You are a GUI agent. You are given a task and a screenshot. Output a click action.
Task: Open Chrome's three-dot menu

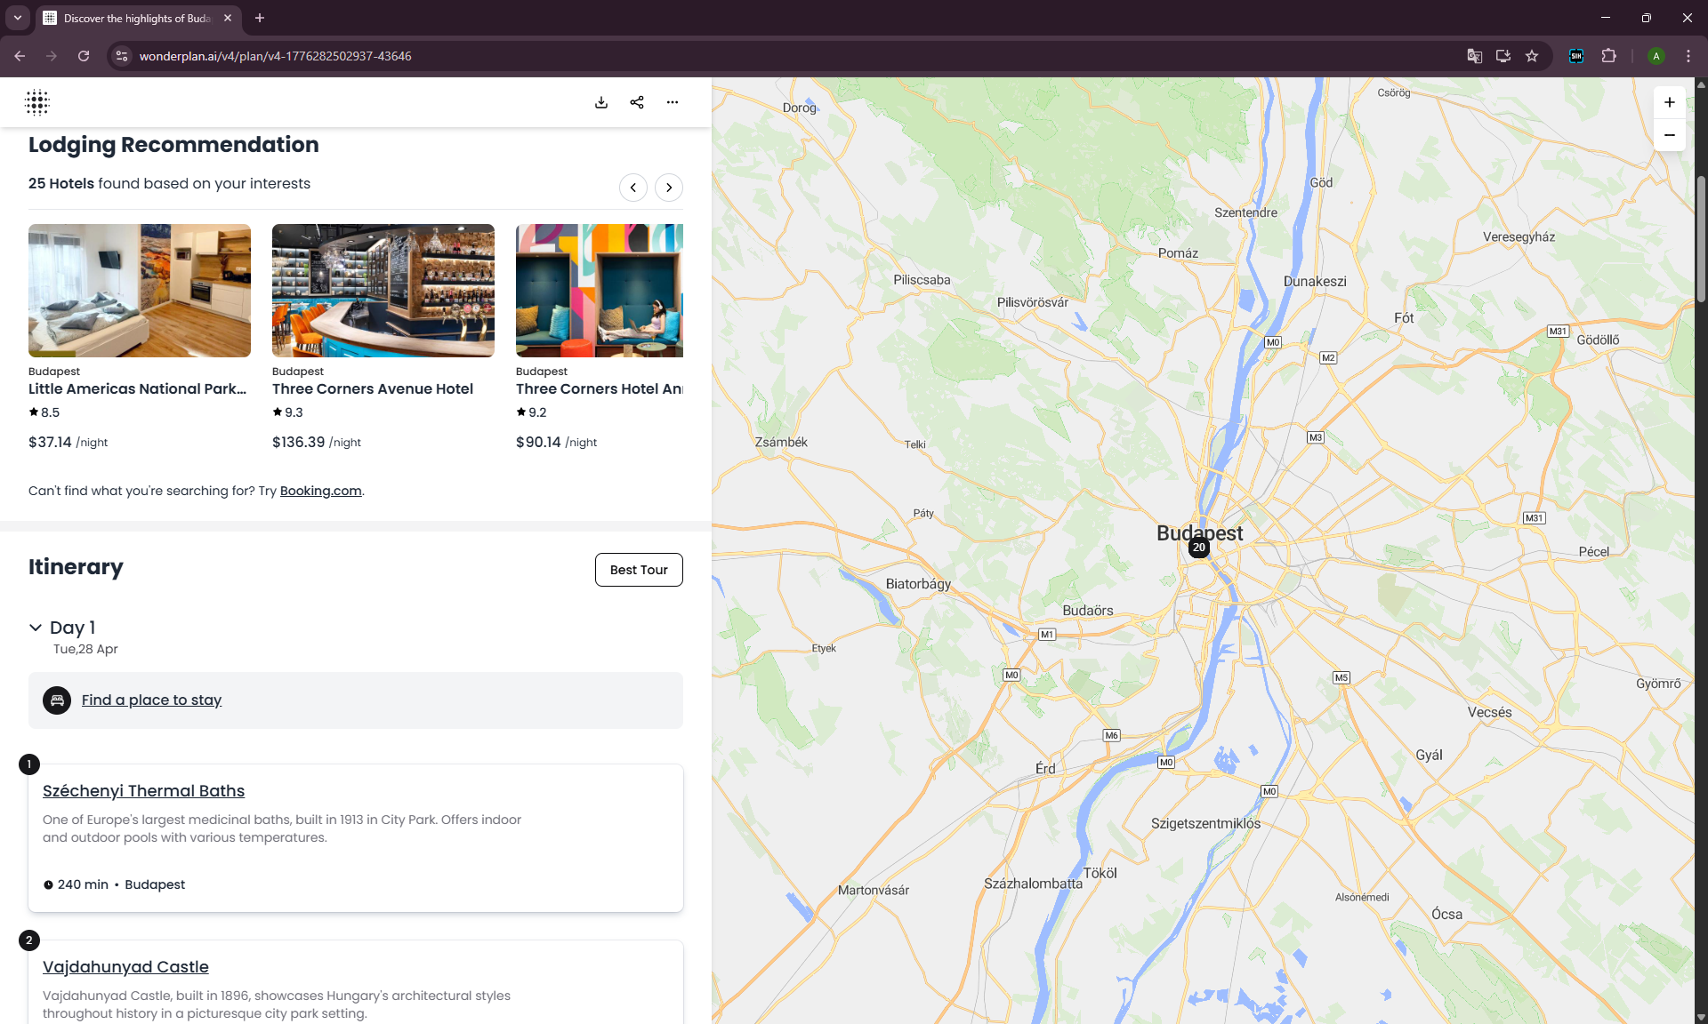coord(1688,56)
